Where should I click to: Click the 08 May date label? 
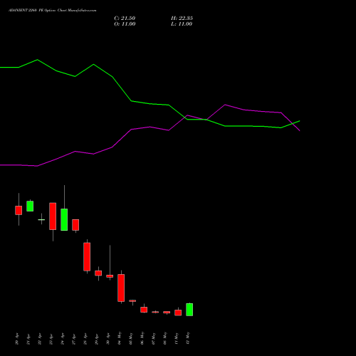pyautogui.click(x=165, y=338)
